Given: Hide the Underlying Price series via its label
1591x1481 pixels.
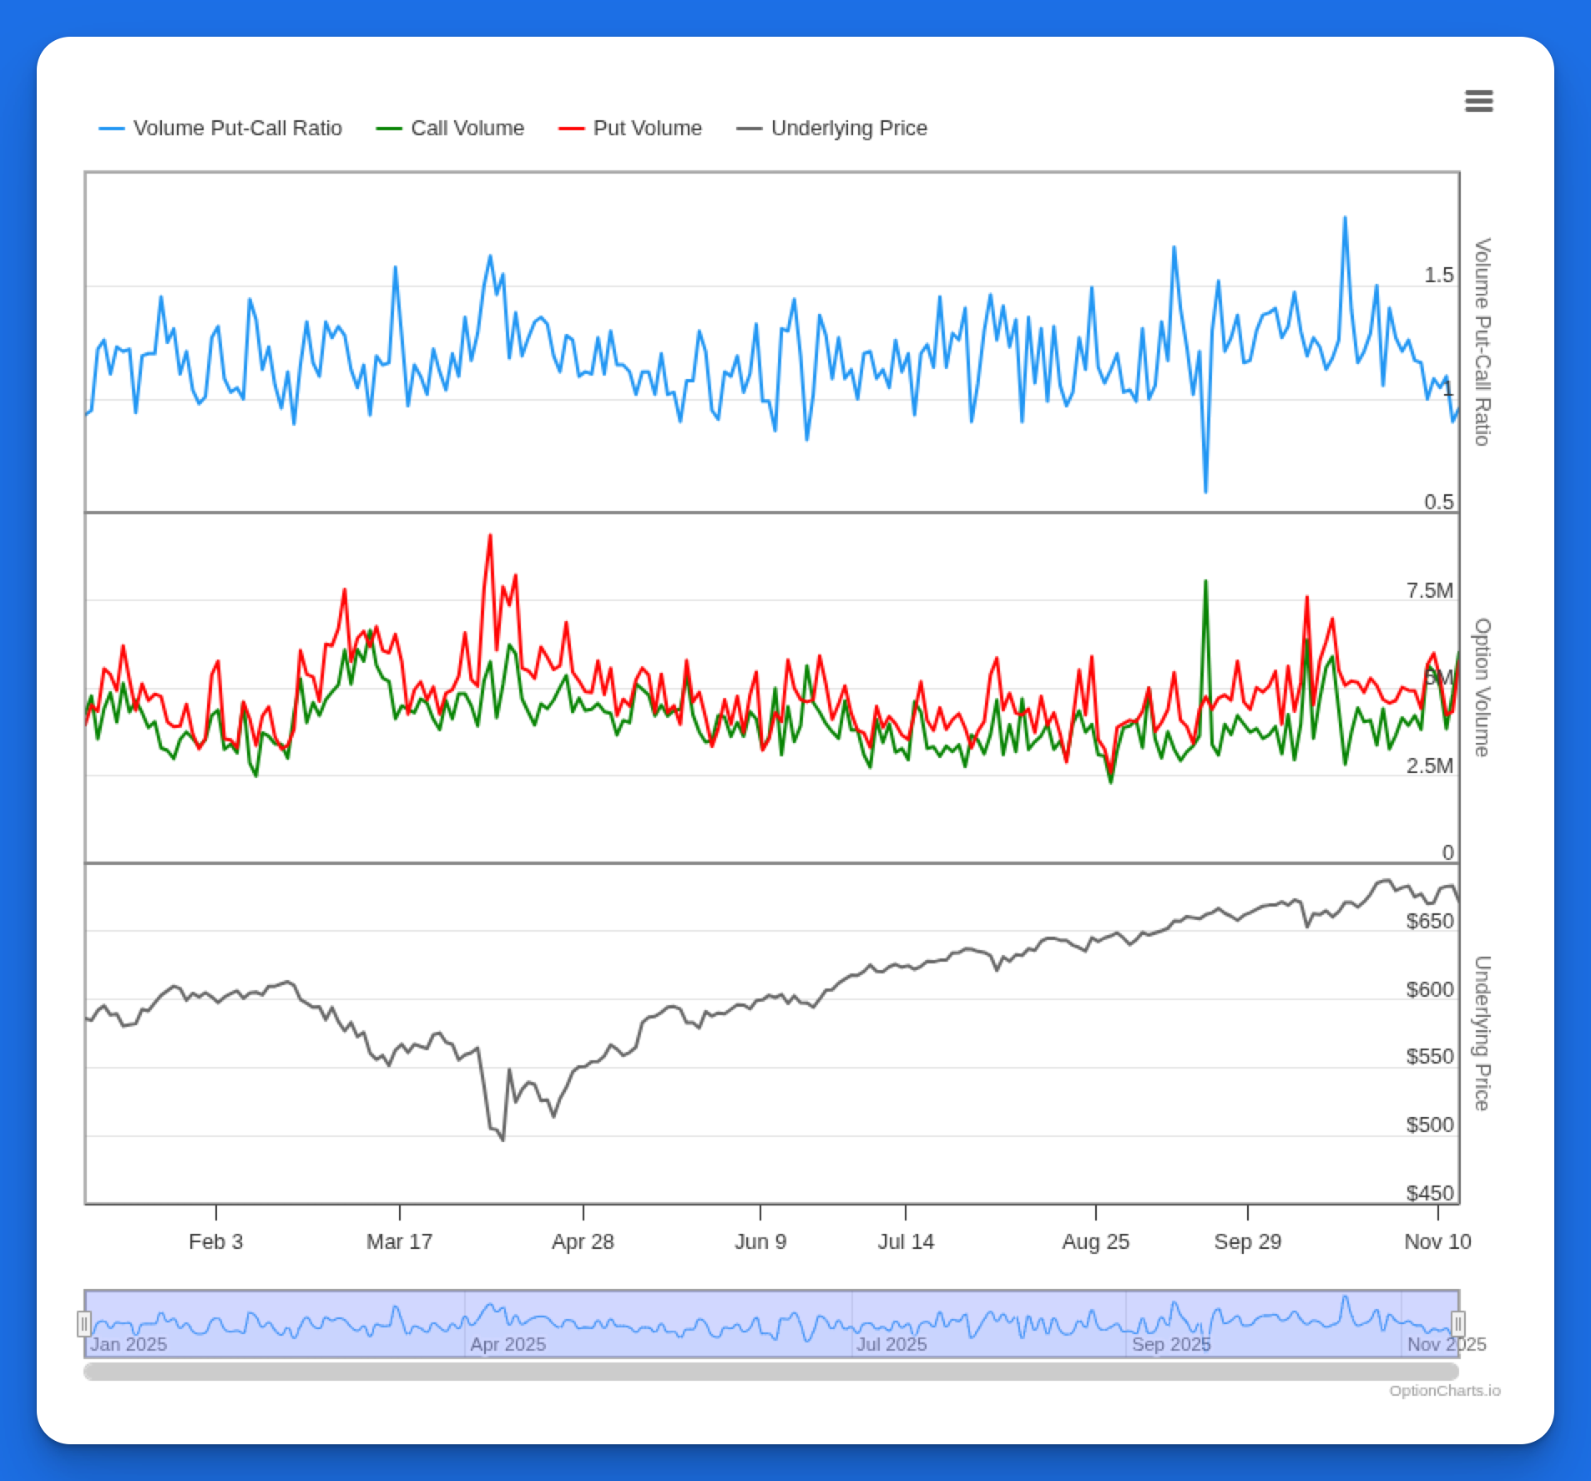Looking at the screenshot, I should (x=848, y=129).
